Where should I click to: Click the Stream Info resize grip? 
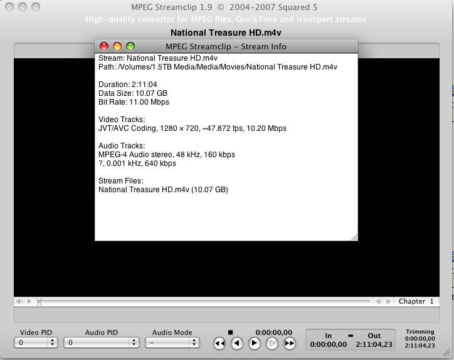click(x=354, y=237)
